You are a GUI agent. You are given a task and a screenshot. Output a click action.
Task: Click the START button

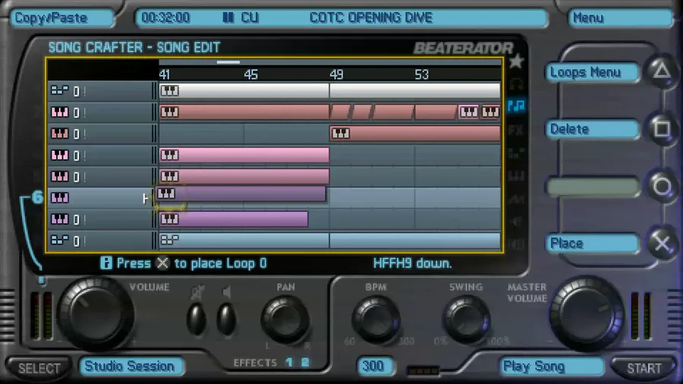pyautogui.click(x=644, y=368)
